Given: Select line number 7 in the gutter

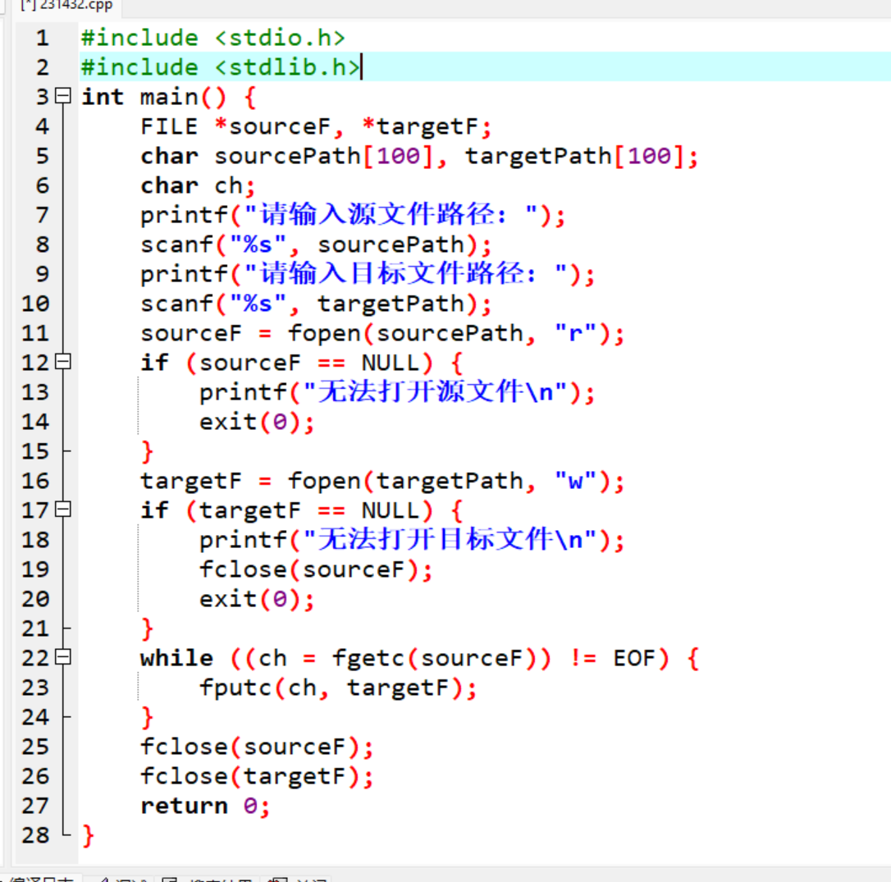Looking at the screenshot, I should [42, 216].
